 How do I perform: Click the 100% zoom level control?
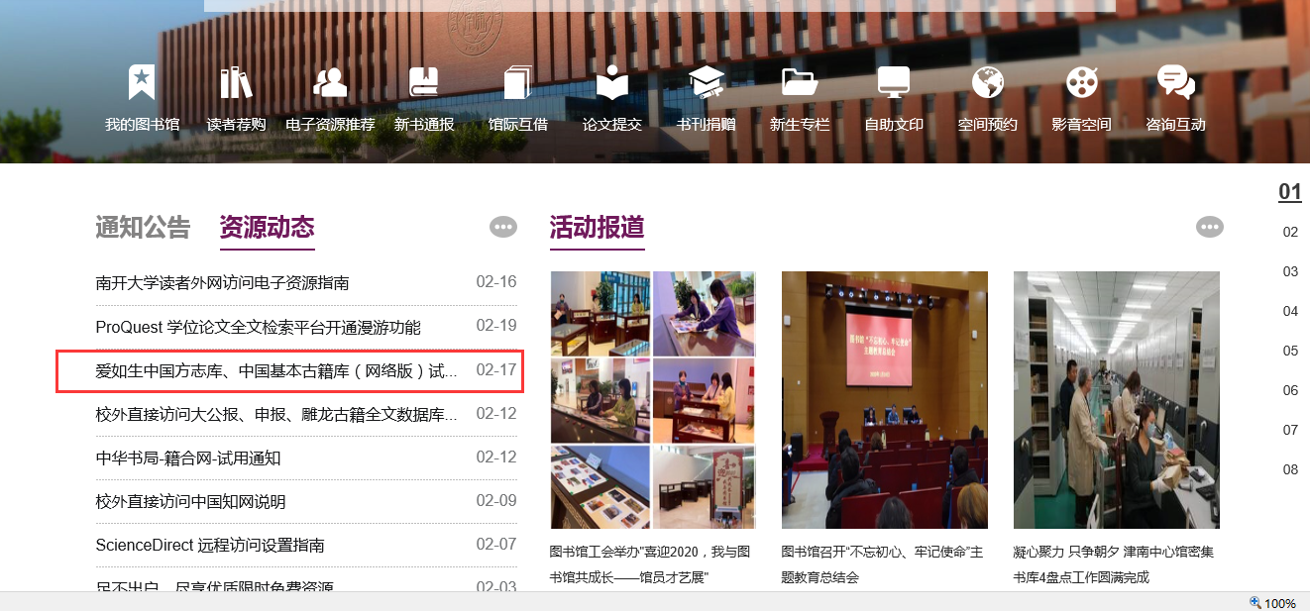(1273, 603)
